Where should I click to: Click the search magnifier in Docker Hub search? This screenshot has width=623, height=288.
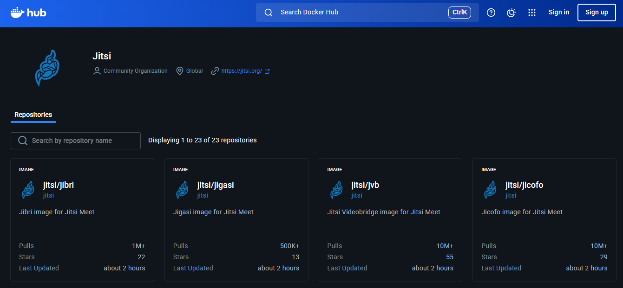269,13
